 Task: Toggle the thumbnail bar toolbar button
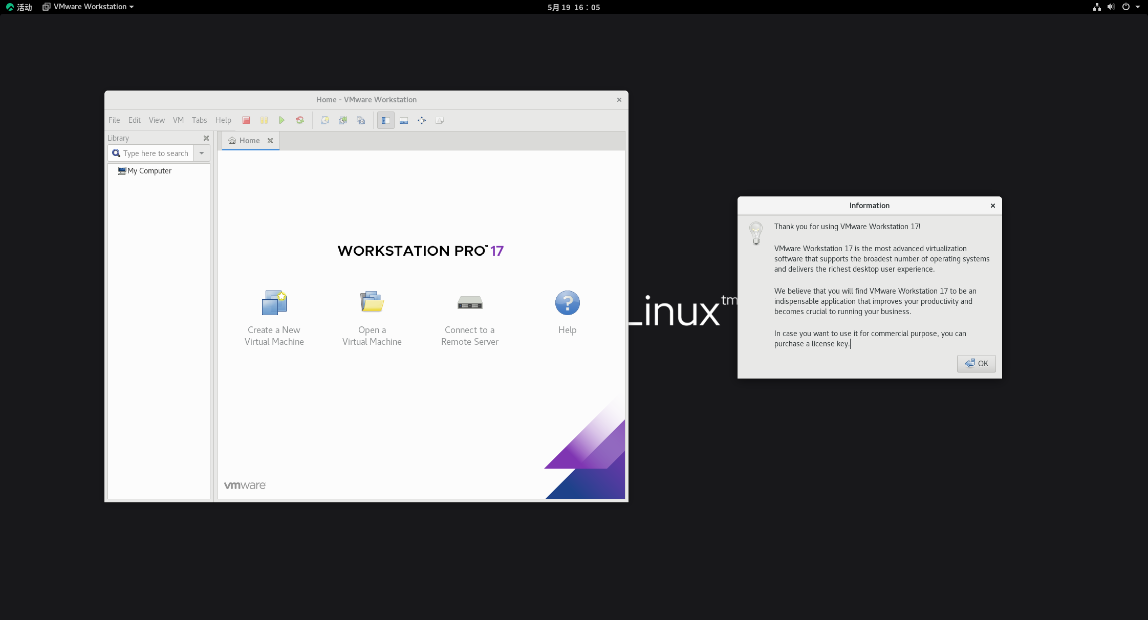click(x=404, y=120)
